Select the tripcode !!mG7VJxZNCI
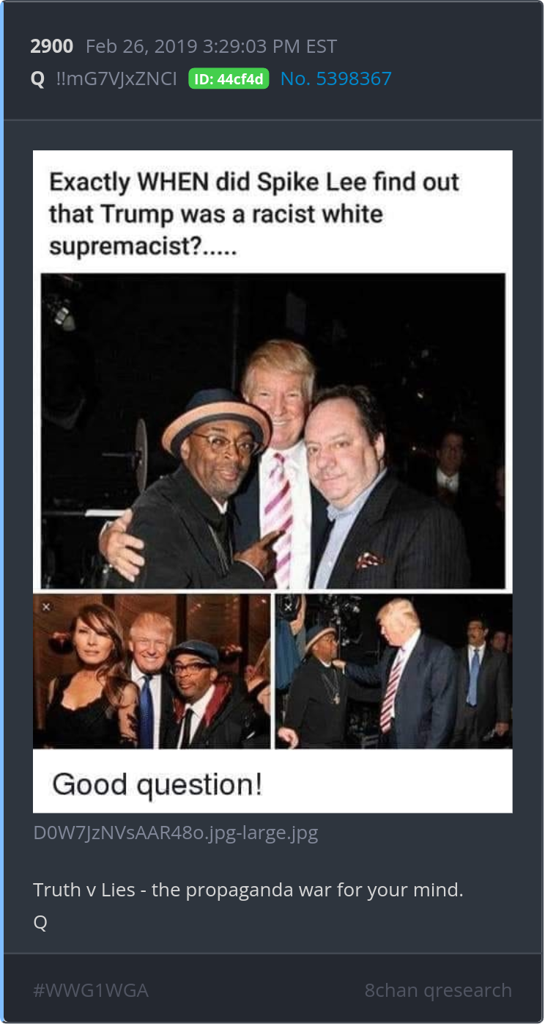 tap(116, 78)
